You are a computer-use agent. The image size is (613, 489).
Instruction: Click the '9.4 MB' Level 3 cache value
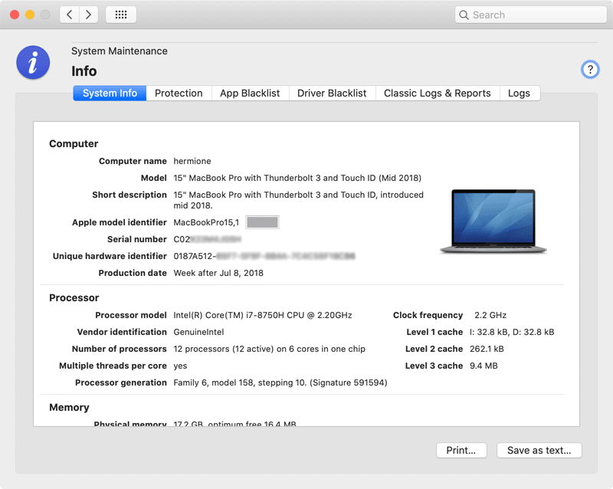484,366
